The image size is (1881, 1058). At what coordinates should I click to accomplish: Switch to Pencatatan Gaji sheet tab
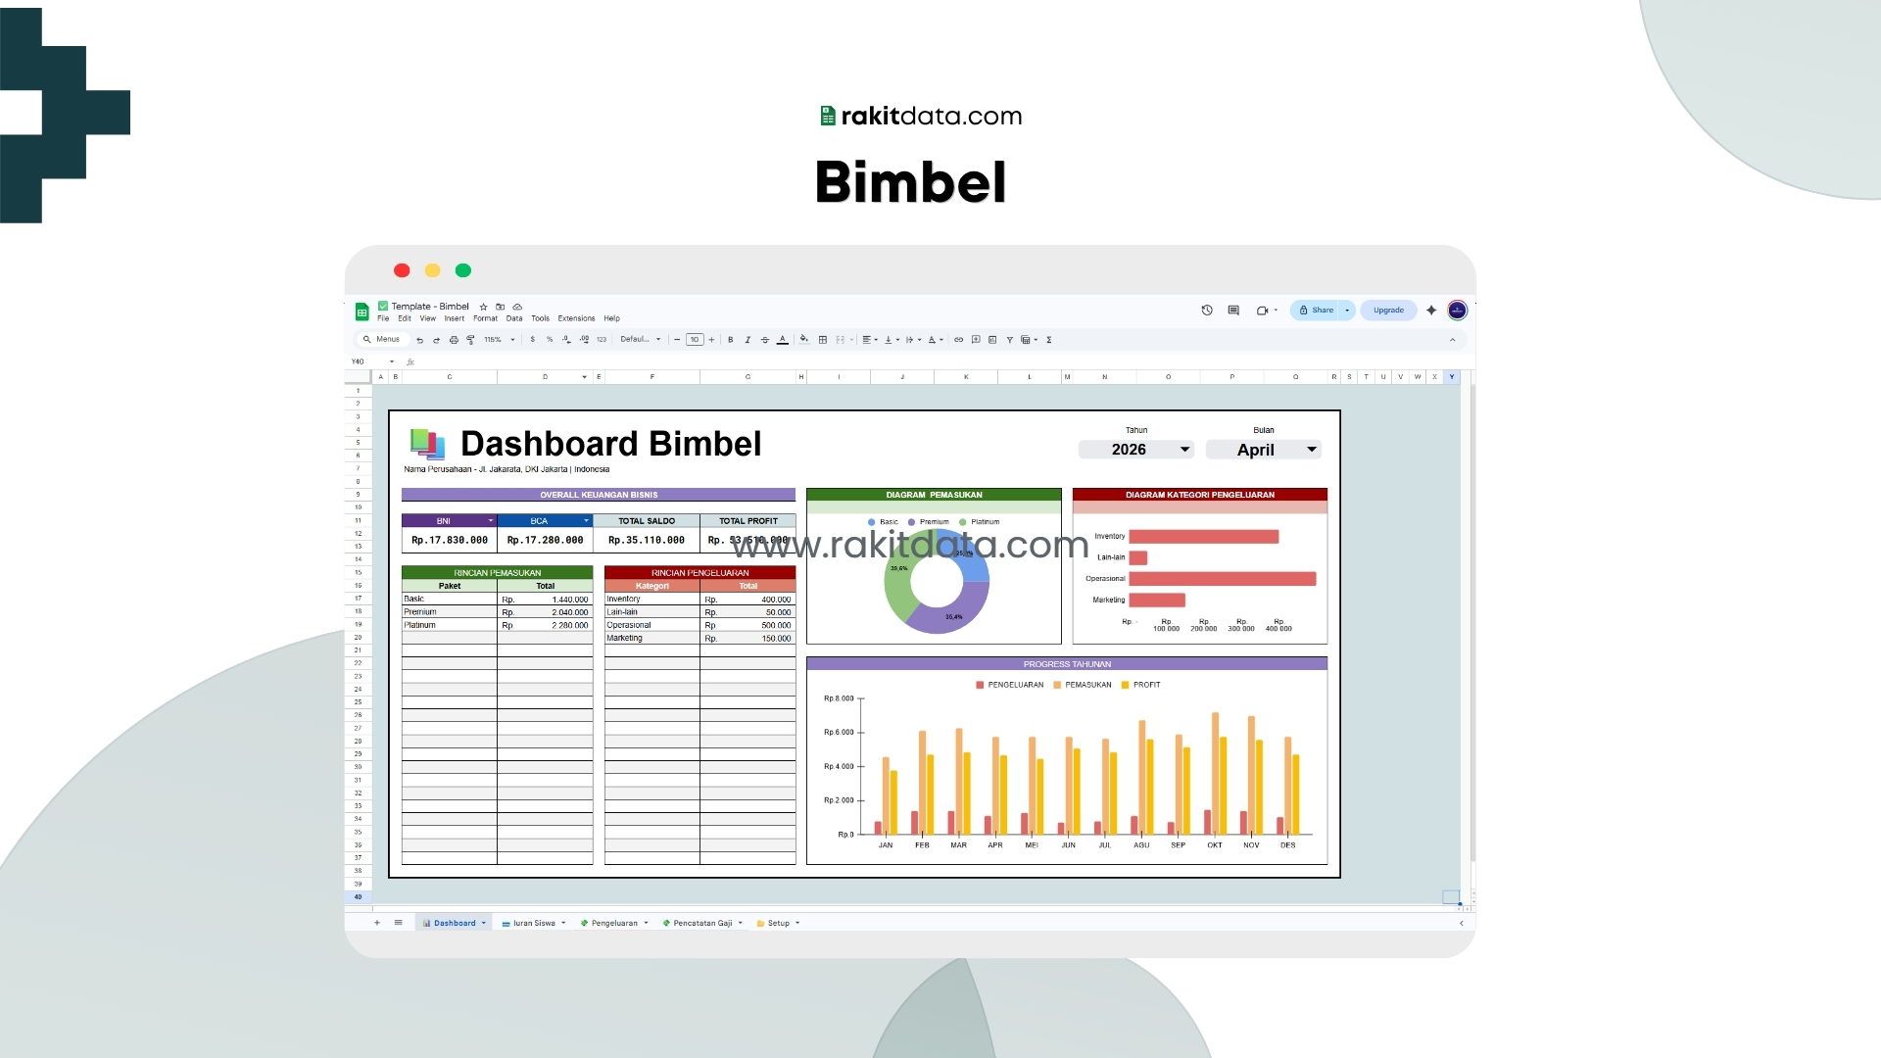point(702,923)
